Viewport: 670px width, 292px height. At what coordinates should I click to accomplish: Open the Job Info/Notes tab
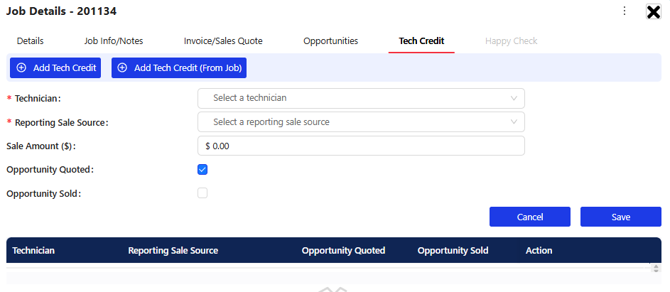114,41
